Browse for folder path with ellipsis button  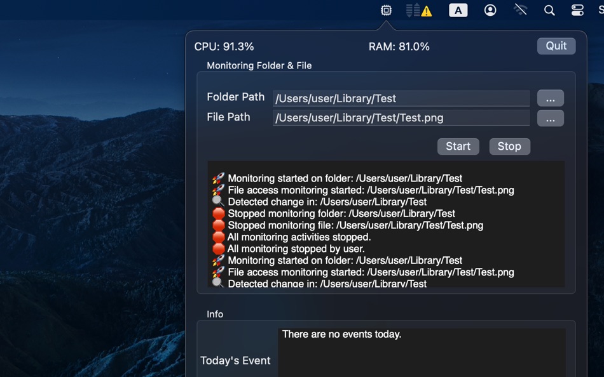(550, 98)
